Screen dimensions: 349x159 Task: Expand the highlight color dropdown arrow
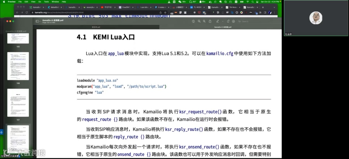(223, 21)
